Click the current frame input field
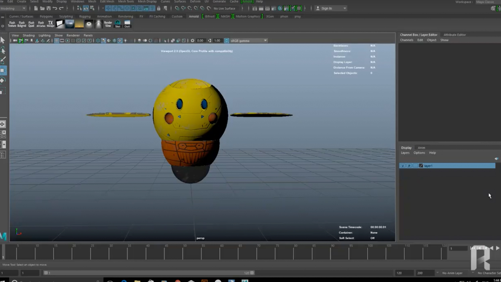The width and height of the screenshot is (501, 282). tap(458, 248)
